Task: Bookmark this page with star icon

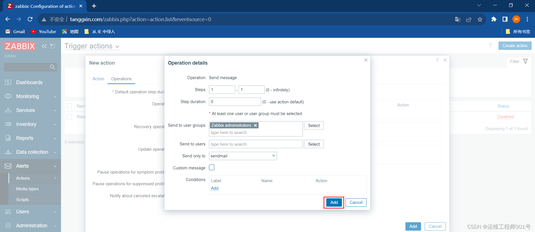Action: point(480,19)
